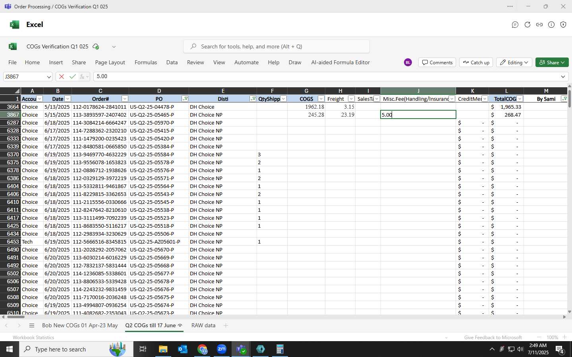Click the refresh tab icon
Image resolution: width=572 pixels, height=357 pixels.
[x=528, y=25]
